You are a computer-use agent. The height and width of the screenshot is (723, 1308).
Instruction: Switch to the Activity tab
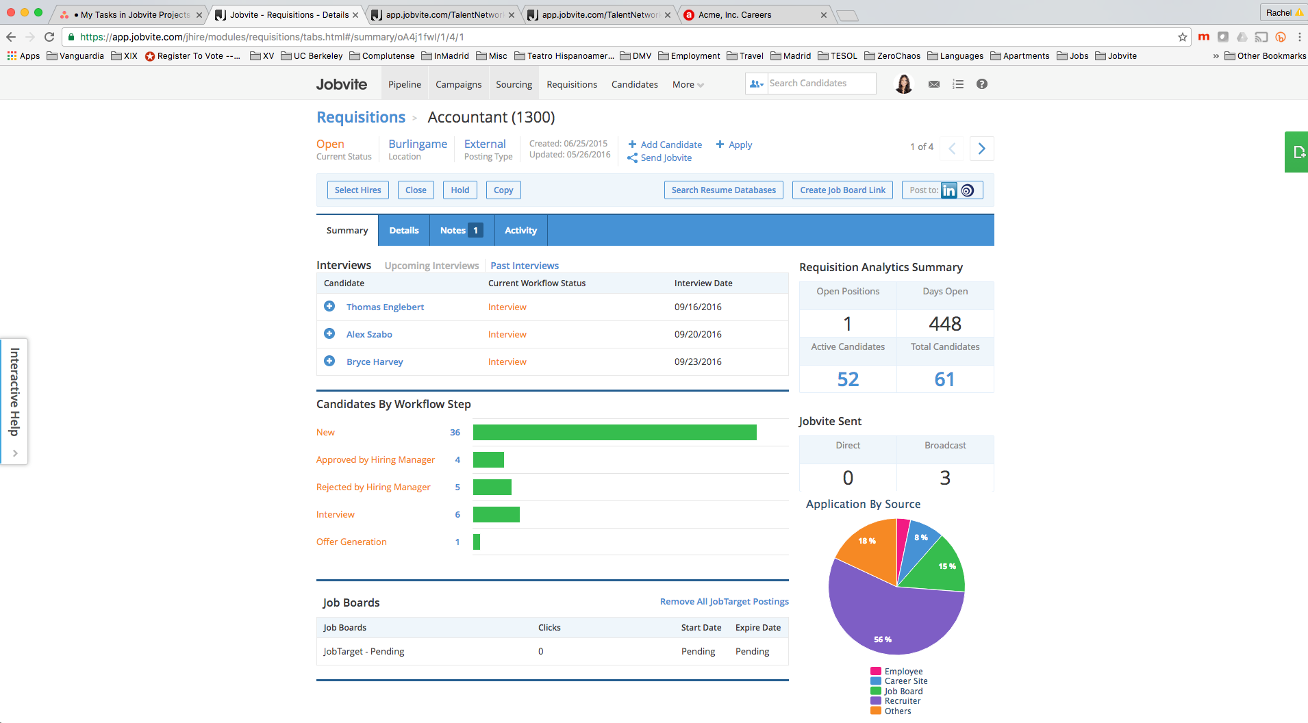520,231
